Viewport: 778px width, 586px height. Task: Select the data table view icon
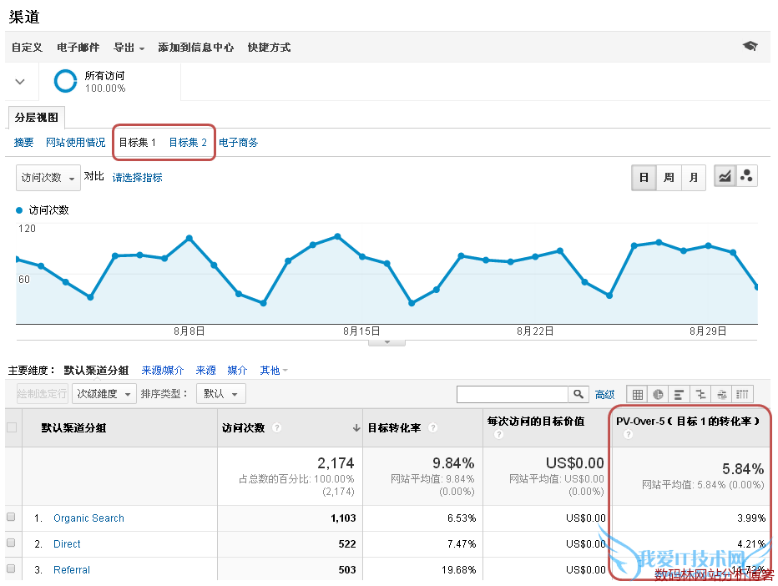[637, 394]
